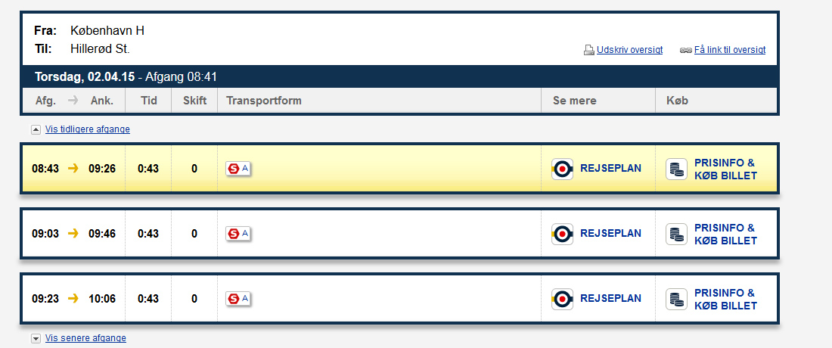The width and height of the screenshot is (832, 348).
Task: Open REJSEPLAN text for 09:03 departure
Action: click(610, 234)
